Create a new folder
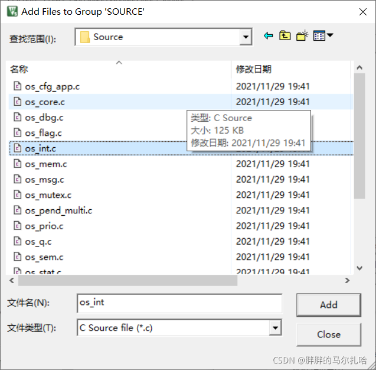This screenshot has width=376, height=370. click(x=302, y=36)
